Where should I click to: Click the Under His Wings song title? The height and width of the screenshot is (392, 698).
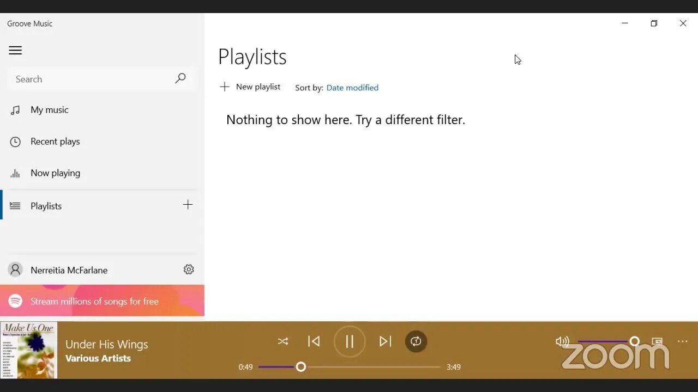pyautogui.click(x=107, y=344)
